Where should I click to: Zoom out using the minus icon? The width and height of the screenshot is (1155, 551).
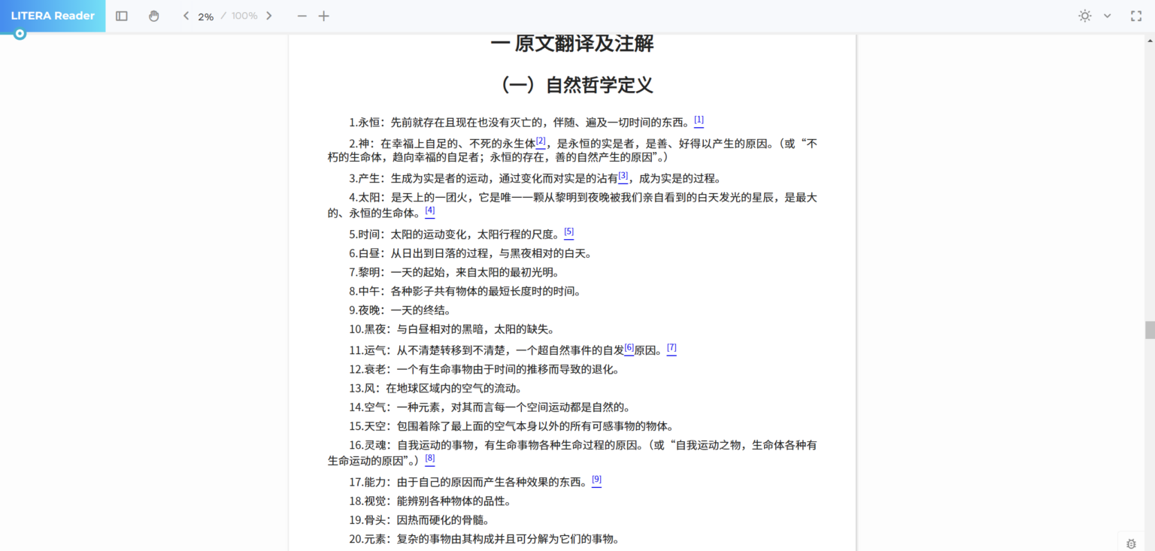tap(302, 15)
